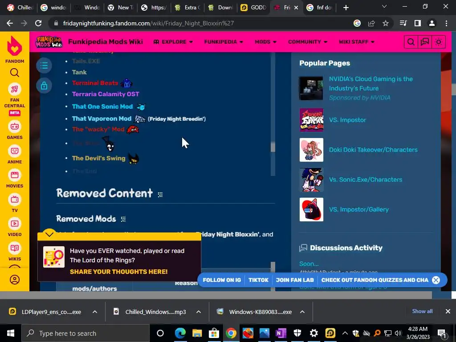Image resolution: width=456 pixels, height=342 pixels.
Task: Open table of contents floating button
Action: point(44,65)
